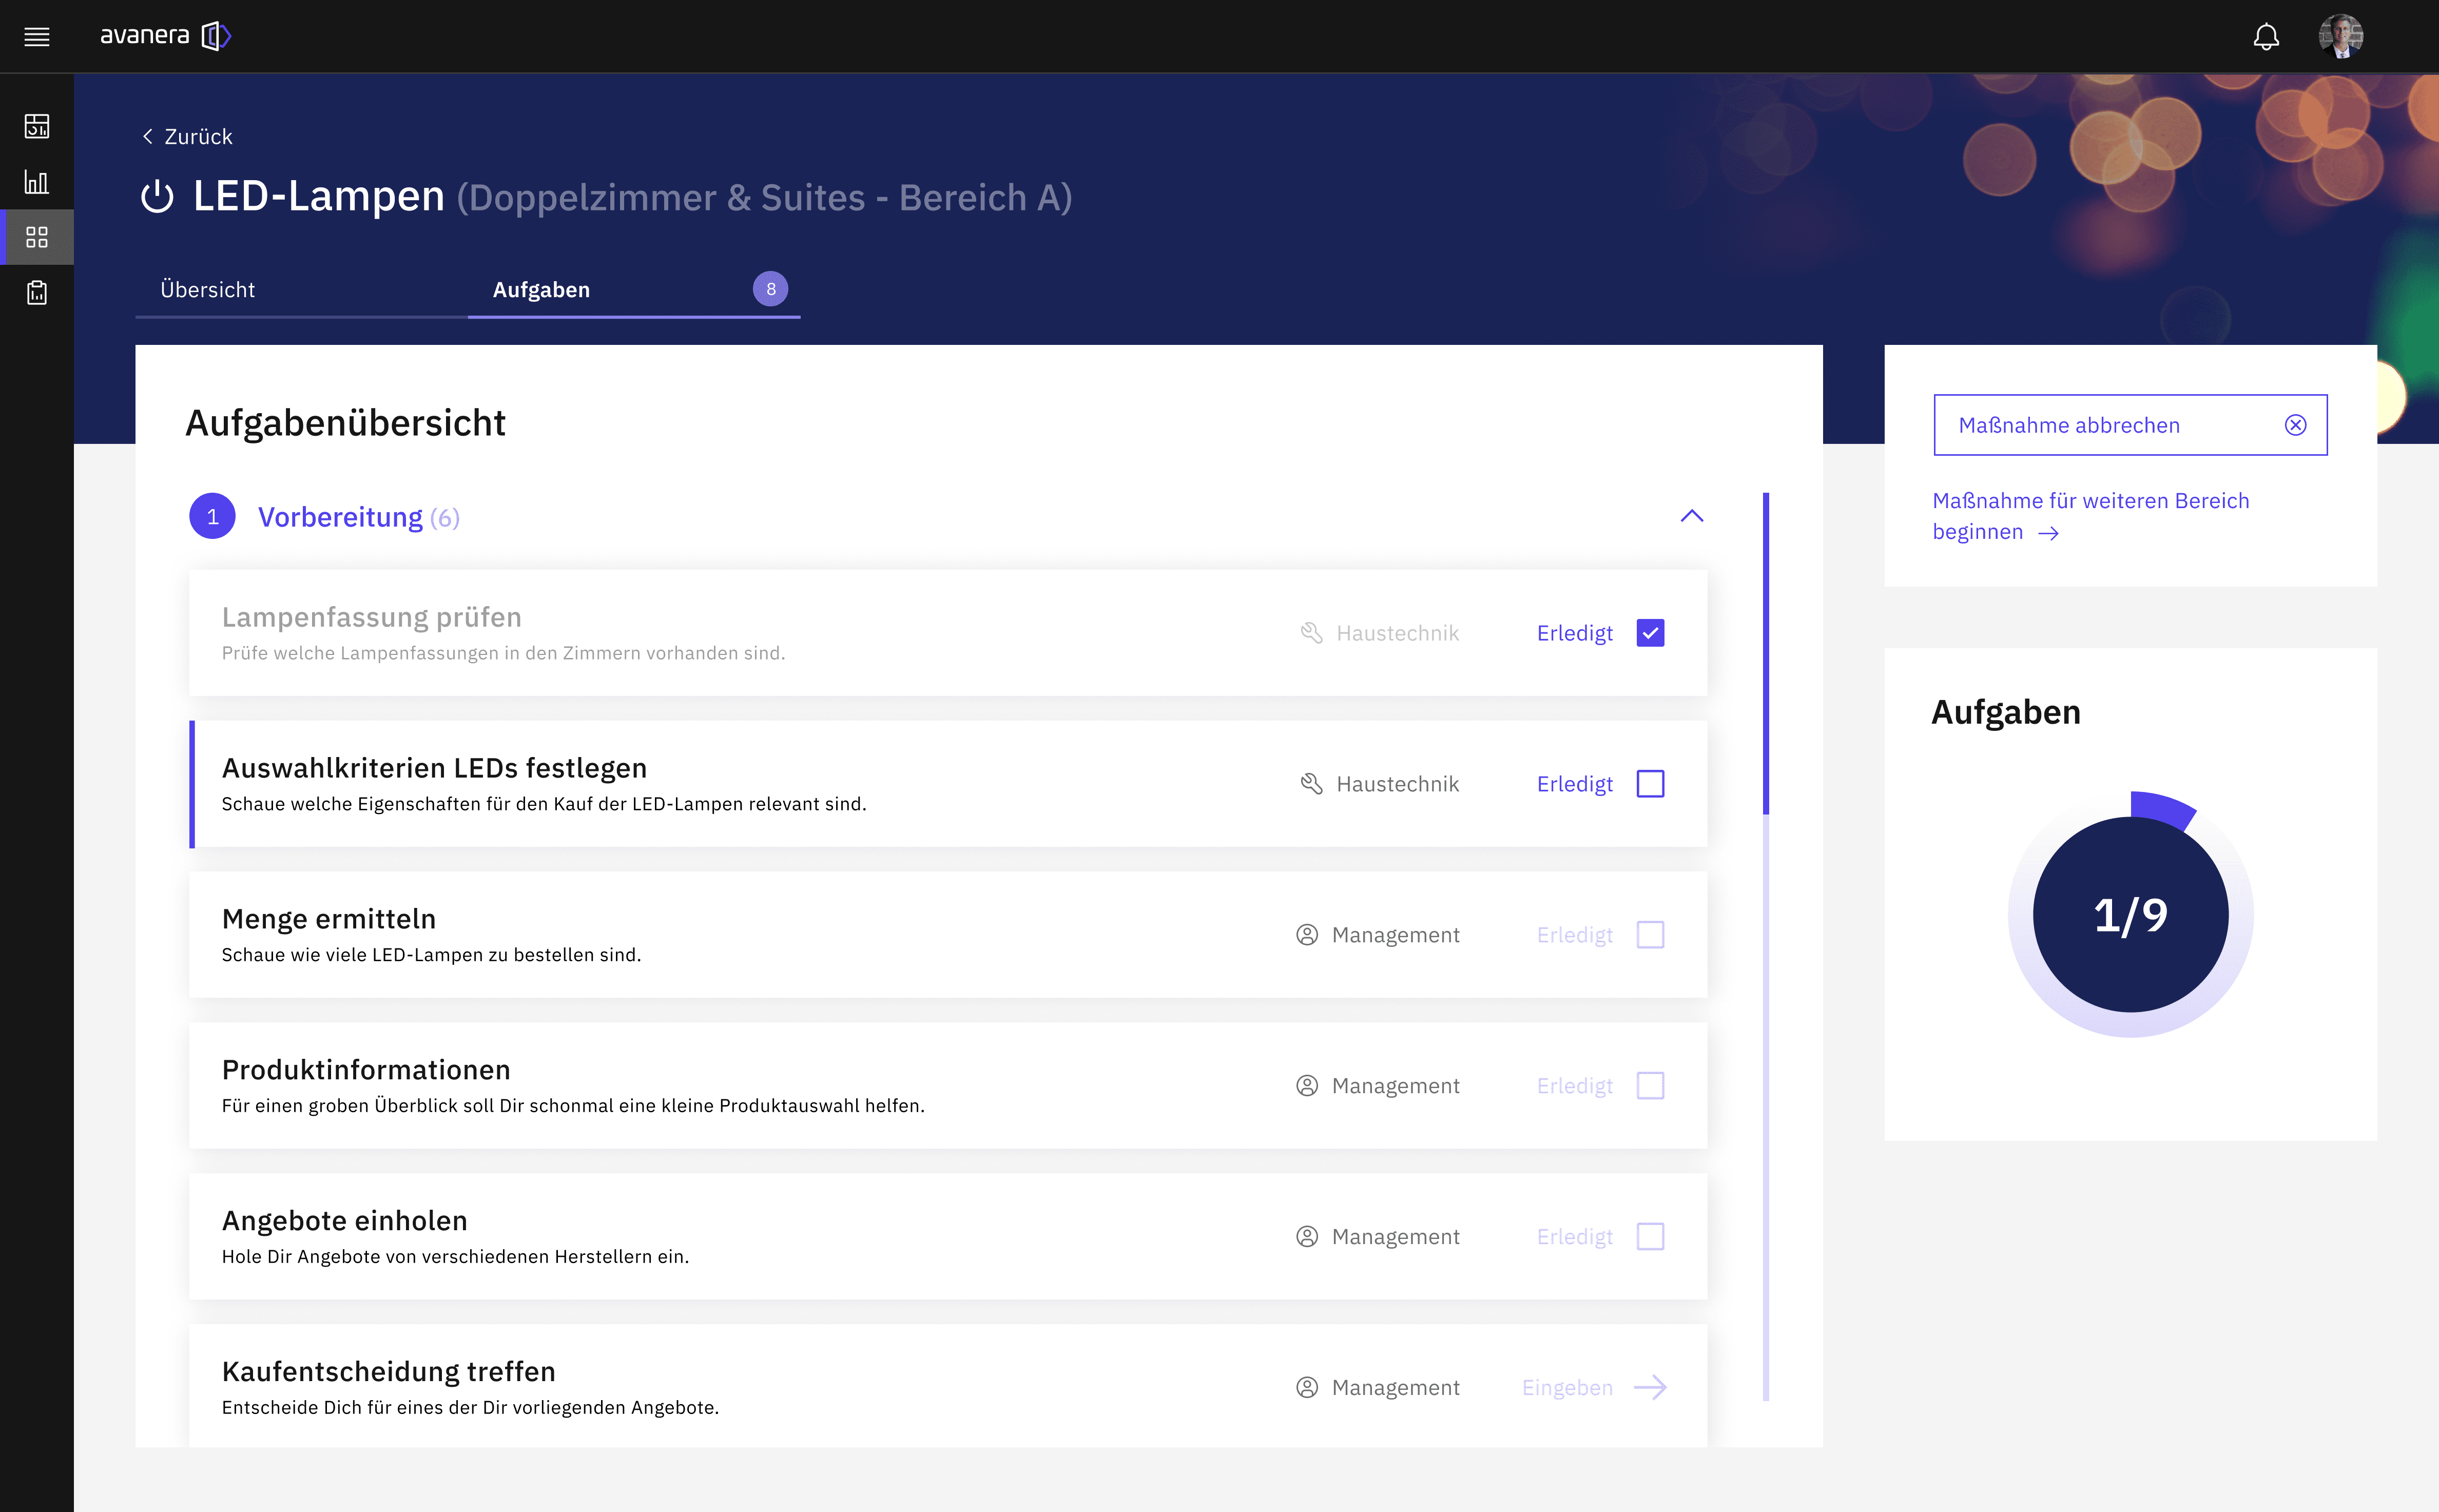Uncheck Lampenfassung prüfen Erledigt checkbox

click(1650, 633)
